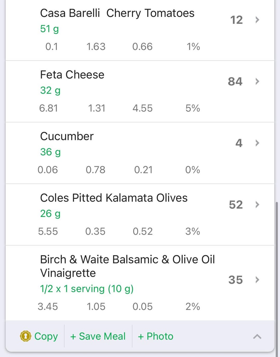Viewport: 280px width, 357px height.
Task: Save Meal button
Action: (x=98, y=336)
